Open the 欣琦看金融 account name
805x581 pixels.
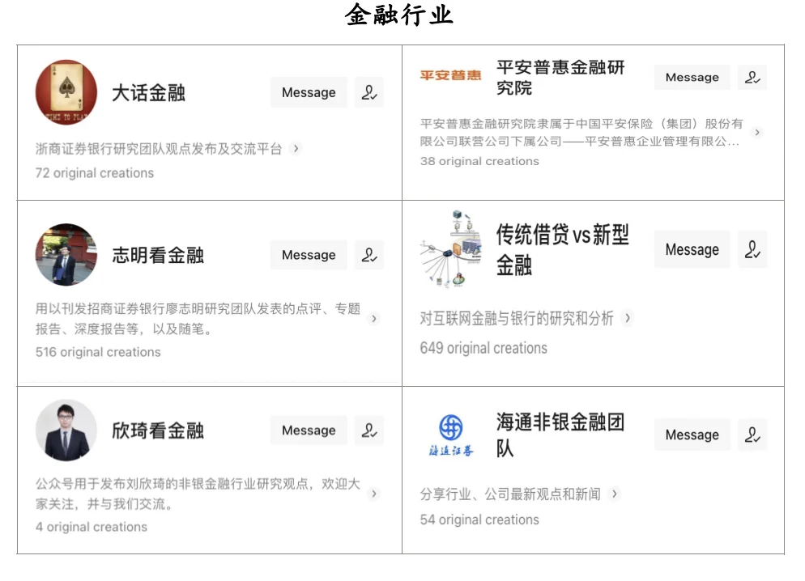click(158, 430)
